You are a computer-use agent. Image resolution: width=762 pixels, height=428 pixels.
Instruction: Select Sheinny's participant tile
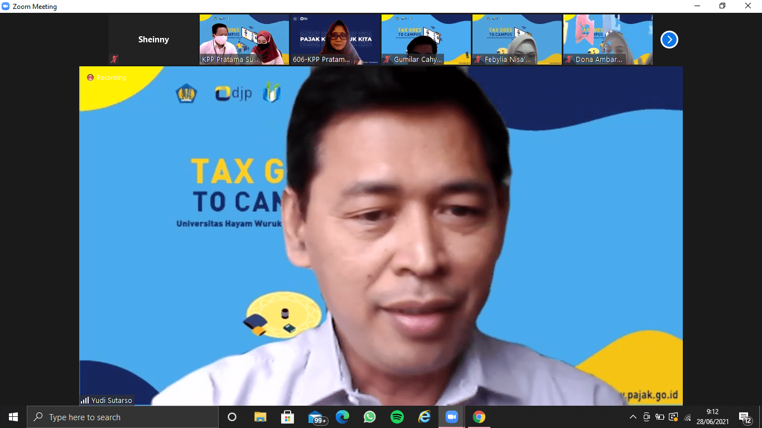(x=153, y=40)
